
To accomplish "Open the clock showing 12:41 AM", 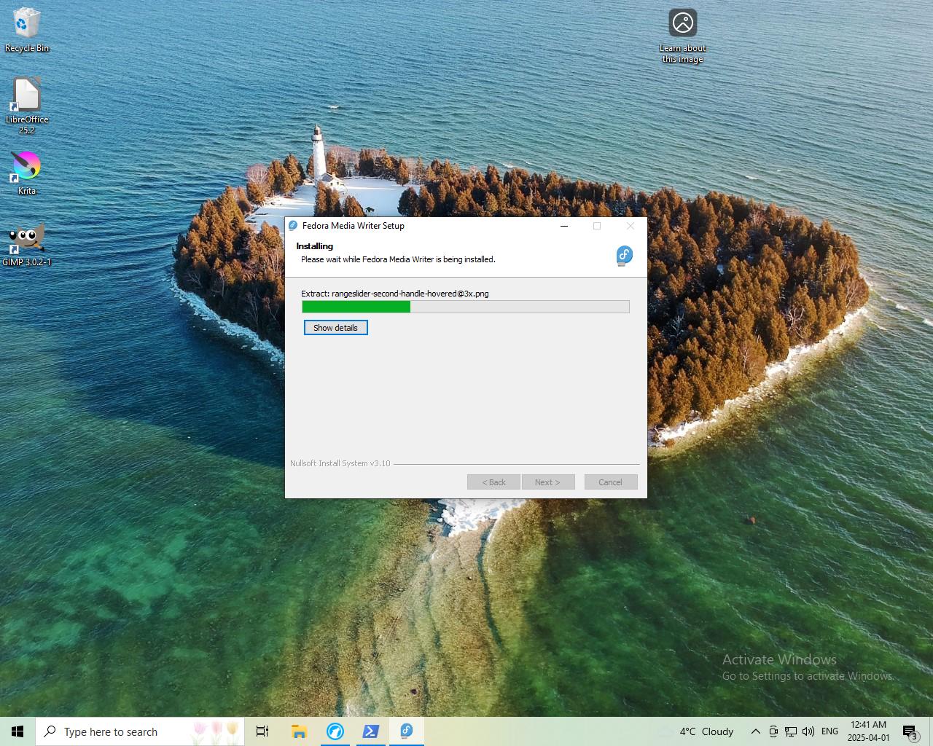I will [868, 731].
